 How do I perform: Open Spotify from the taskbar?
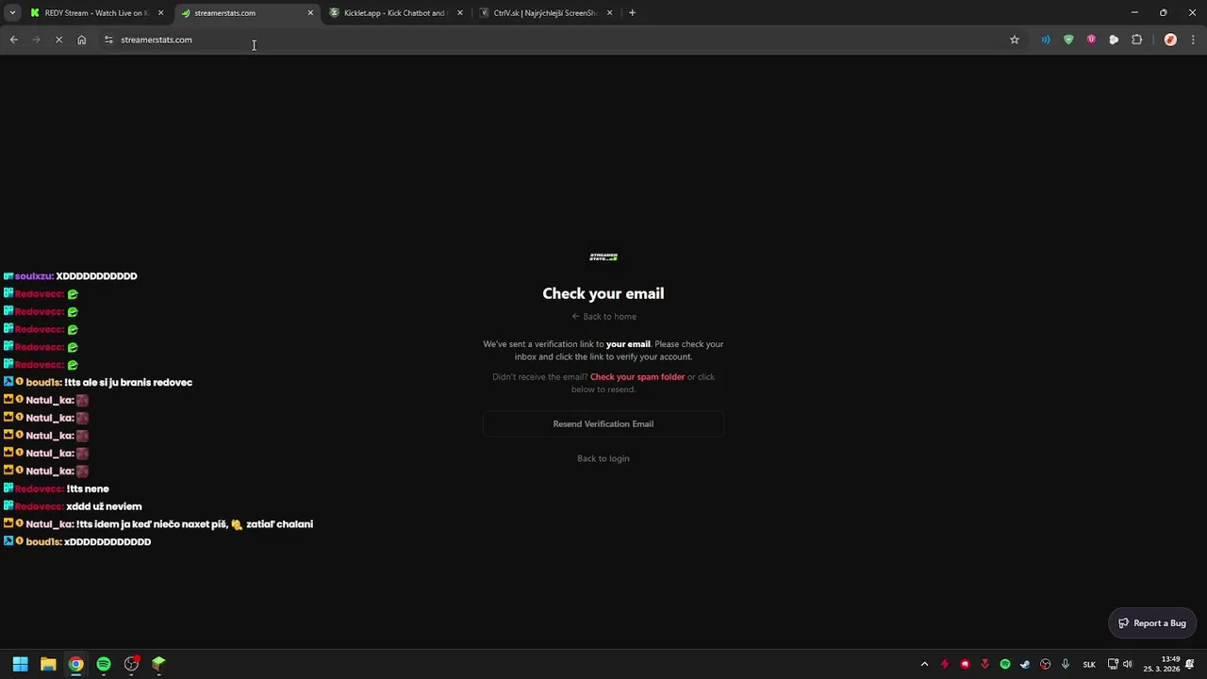(x=104, y=664)
